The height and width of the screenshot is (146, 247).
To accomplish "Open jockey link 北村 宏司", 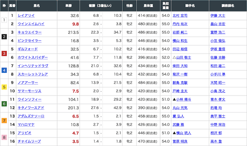I will 180,15.
